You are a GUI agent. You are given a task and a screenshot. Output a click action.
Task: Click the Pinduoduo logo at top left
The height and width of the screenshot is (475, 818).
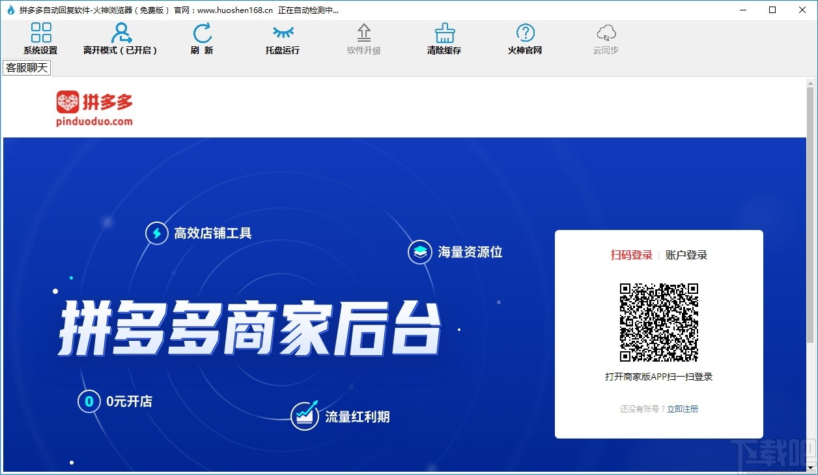(x=93, y=108)
